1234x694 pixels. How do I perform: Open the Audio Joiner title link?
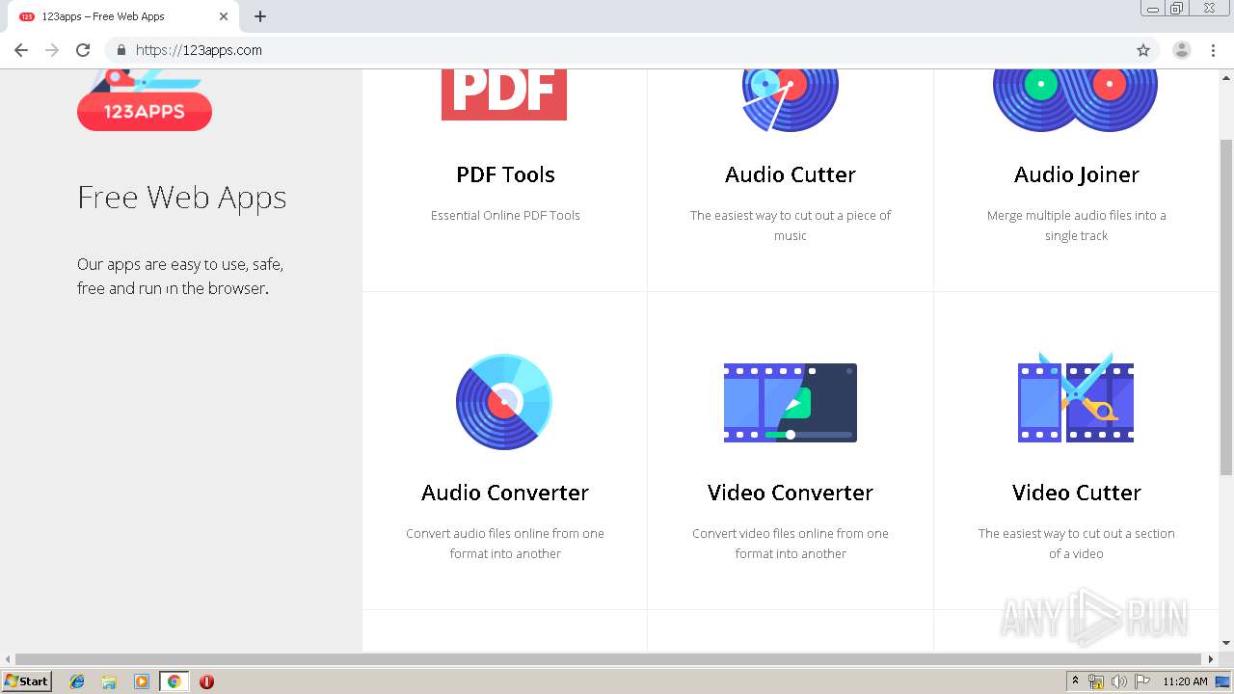[x=1077, y=174]
